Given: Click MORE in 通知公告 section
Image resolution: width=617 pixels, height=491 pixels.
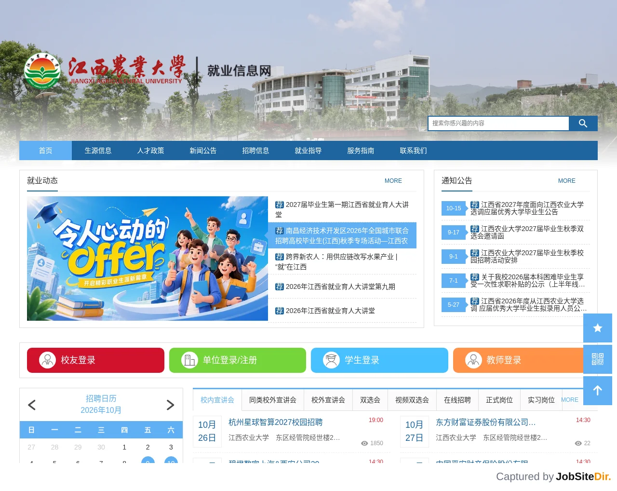Looking at the screenshot, I should pos(566,181).
